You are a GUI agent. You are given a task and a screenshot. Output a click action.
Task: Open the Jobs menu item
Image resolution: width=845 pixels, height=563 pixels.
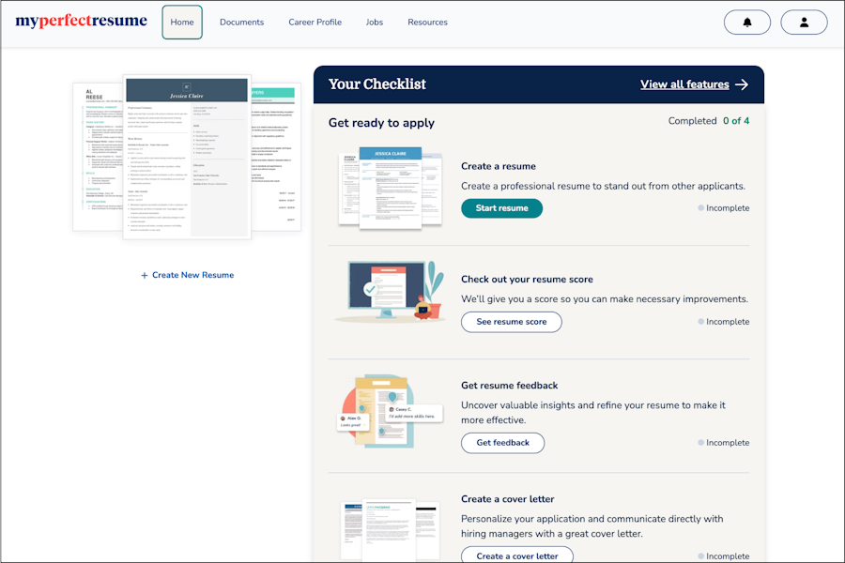click(x=375, y=23)
